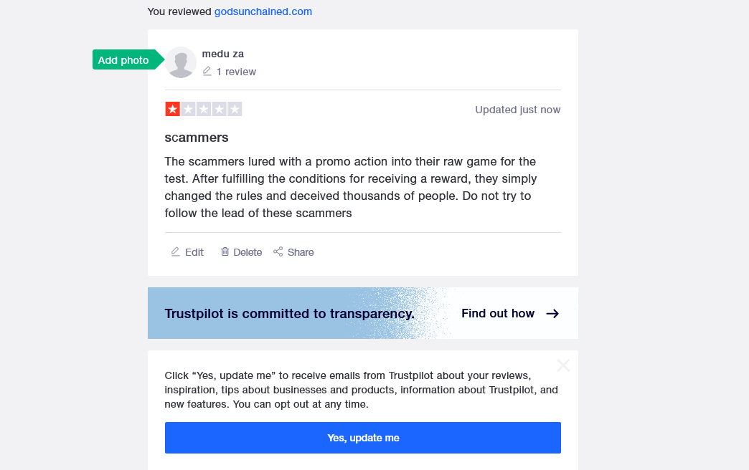This screenshot has width=749, height=470.
Task: Click the Delete trash can icon
Action: [225, 251]
